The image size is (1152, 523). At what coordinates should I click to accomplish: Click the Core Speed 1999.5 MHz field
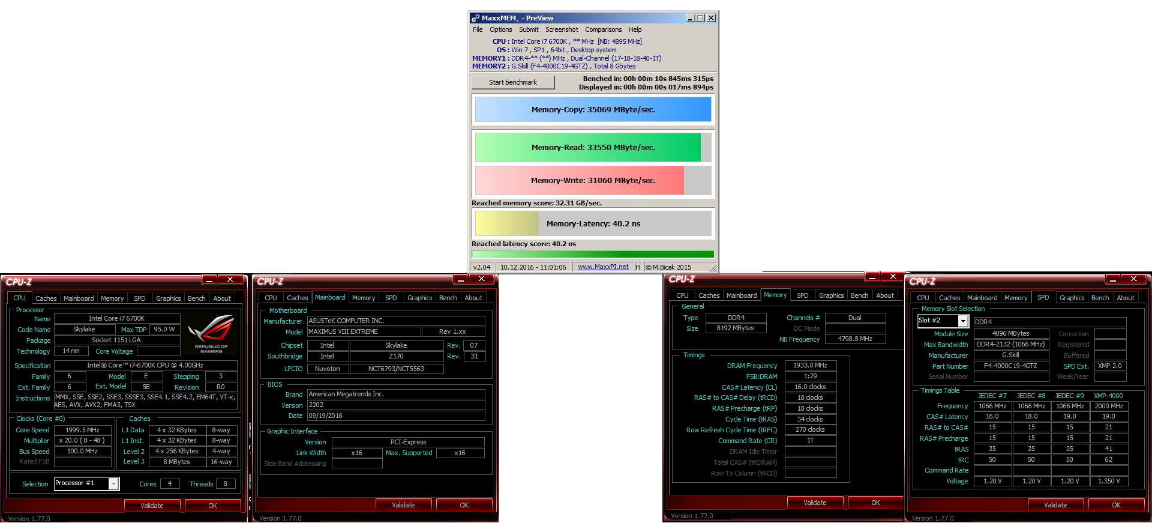[83, 430]
